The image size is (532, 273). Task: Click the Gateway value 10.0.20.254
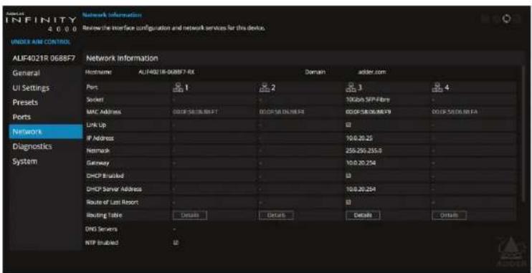[x=361, y=163]
